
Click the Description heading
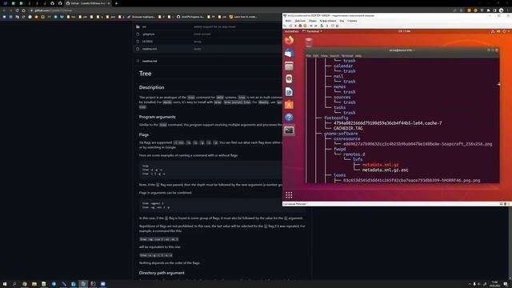[151, 87]
